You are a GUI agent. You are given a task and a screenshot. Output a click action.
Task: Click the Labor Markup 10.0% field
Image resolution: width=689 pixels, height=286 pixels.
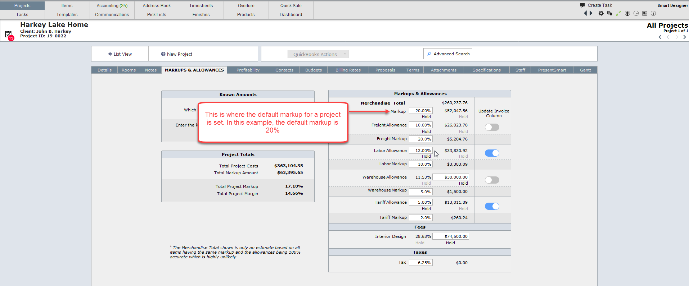pos(421,164)
